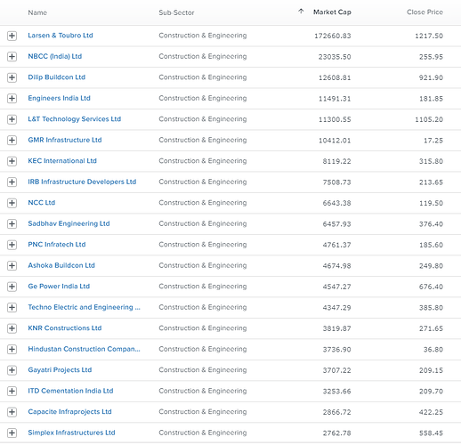Viewport: 461px width, 445px height.
Task: Click the sort arrow beside Market Cap
Action: click(x=301, y=12)
